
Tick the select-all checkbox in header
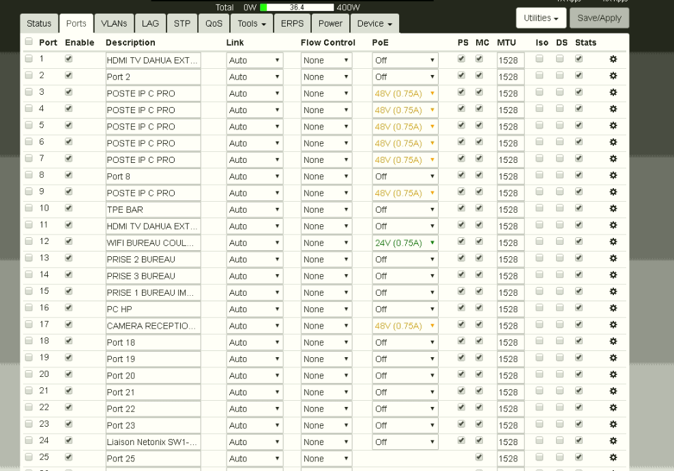click(x=29, y=42)
